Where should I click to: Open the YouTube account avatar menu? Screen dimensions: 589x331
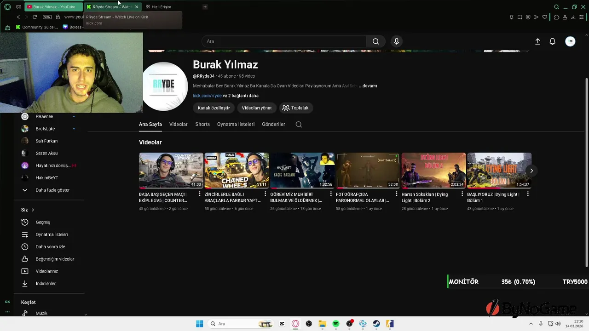coord(570,41)
